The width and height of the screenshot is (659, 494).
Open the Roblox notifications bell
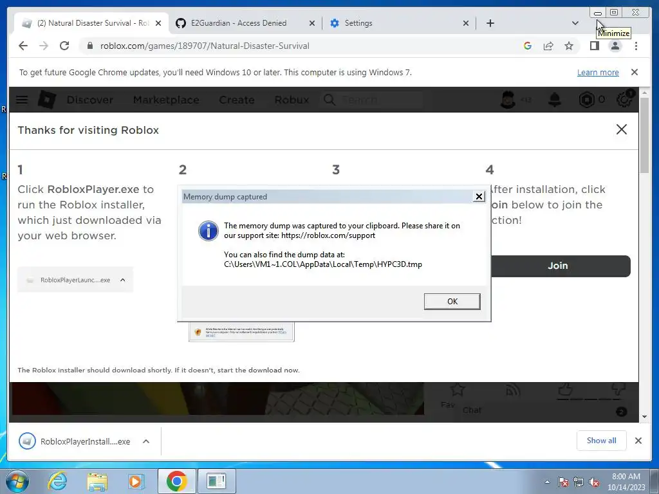coord(555,100)
